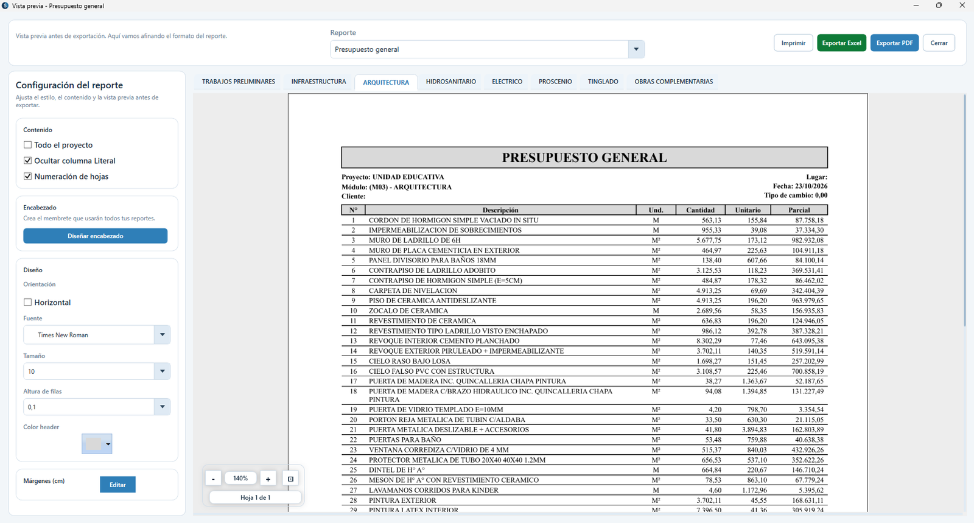This screenshot has height=523, width=974.
Task: Select the ARQUITECTURA tab
Action: pyautogui.click(x=386, y=82)
